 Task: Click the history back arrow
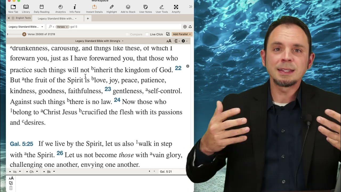tap(149, 171)
